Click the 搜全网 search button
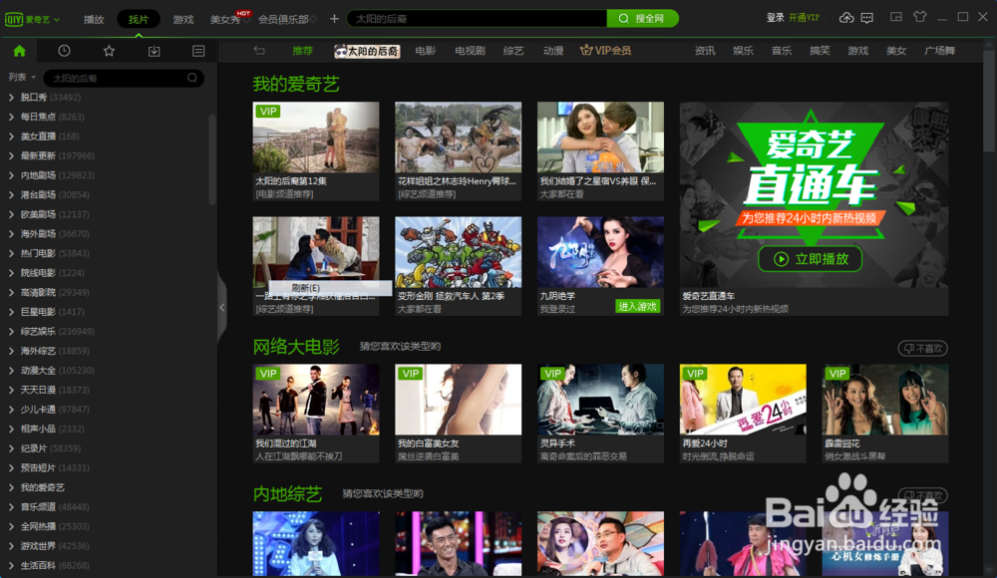Viewport: 997px width, 578px height. tap(642, 19)
